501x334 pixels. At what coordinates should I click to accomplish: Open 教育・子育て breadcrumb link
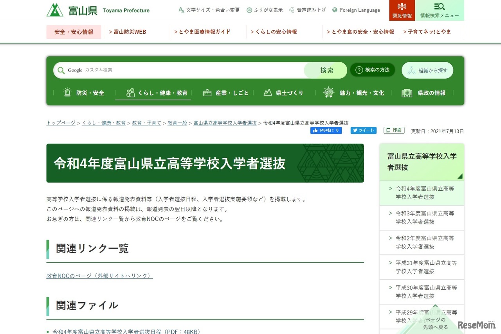pos(146,123)
